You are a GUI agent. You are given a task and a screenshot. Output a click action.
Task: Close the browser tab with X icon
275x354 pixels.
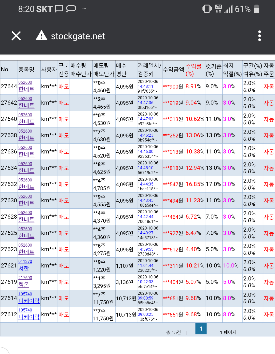[16, 36]
